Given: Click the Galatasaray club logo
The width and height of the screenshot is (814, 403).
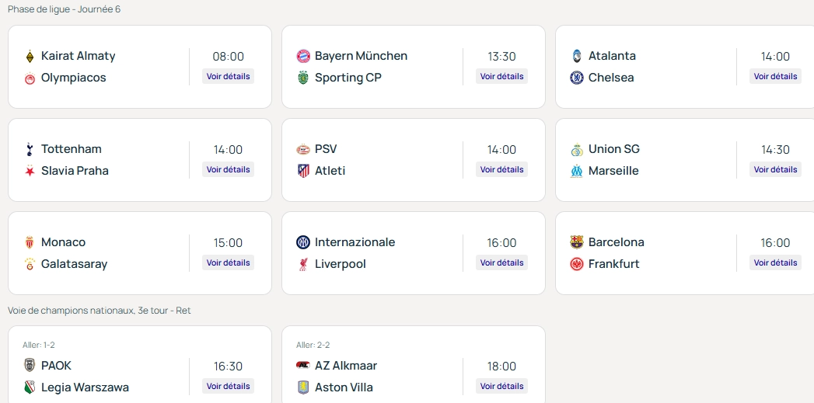Looking at the screenshot, I should coord(30,264).
